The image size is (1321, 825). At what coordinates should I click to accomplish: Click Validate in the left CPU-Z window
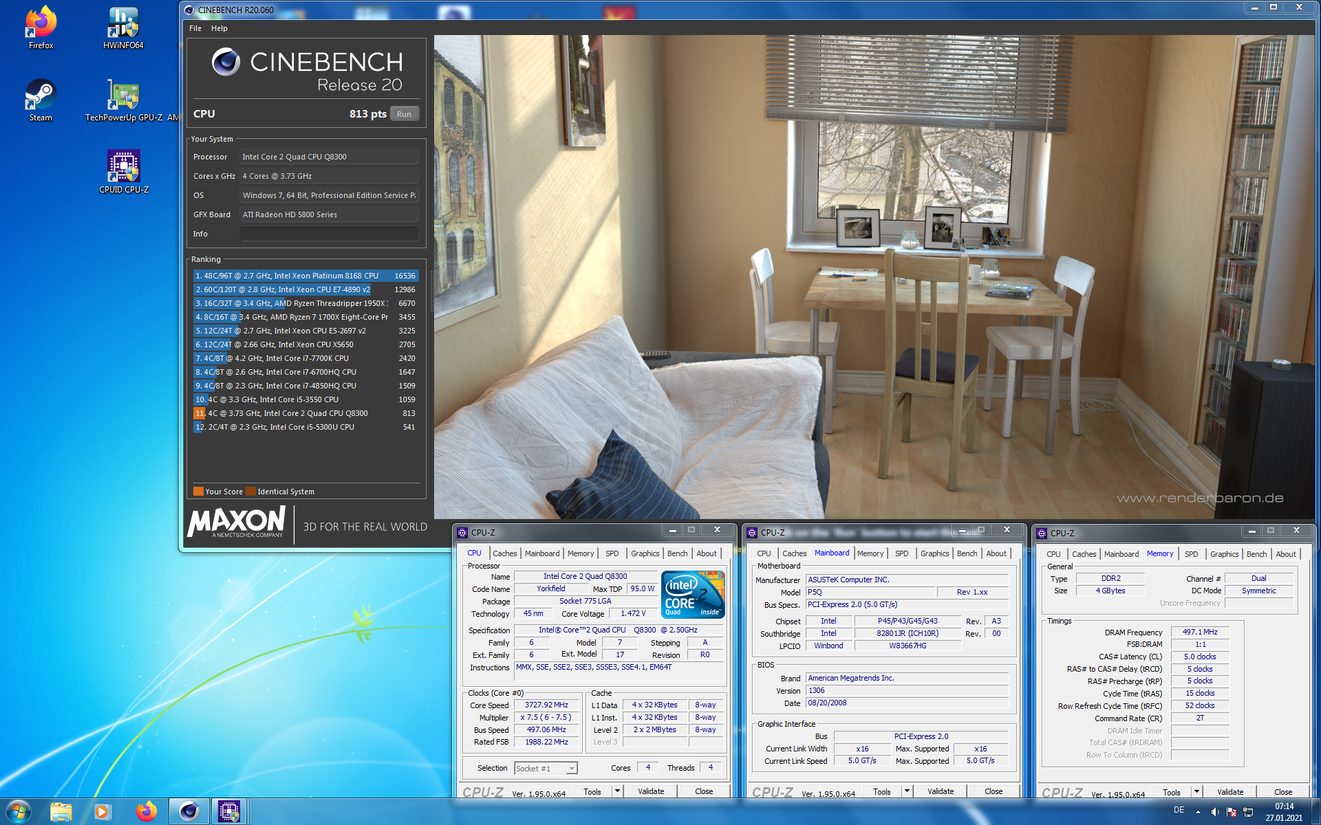click(x=651, y=791)
